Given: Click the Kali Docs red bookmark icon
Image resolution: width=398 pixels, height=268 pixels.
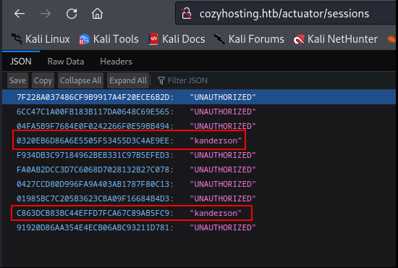Looking at the screenshot, I should tap(153, 39).
